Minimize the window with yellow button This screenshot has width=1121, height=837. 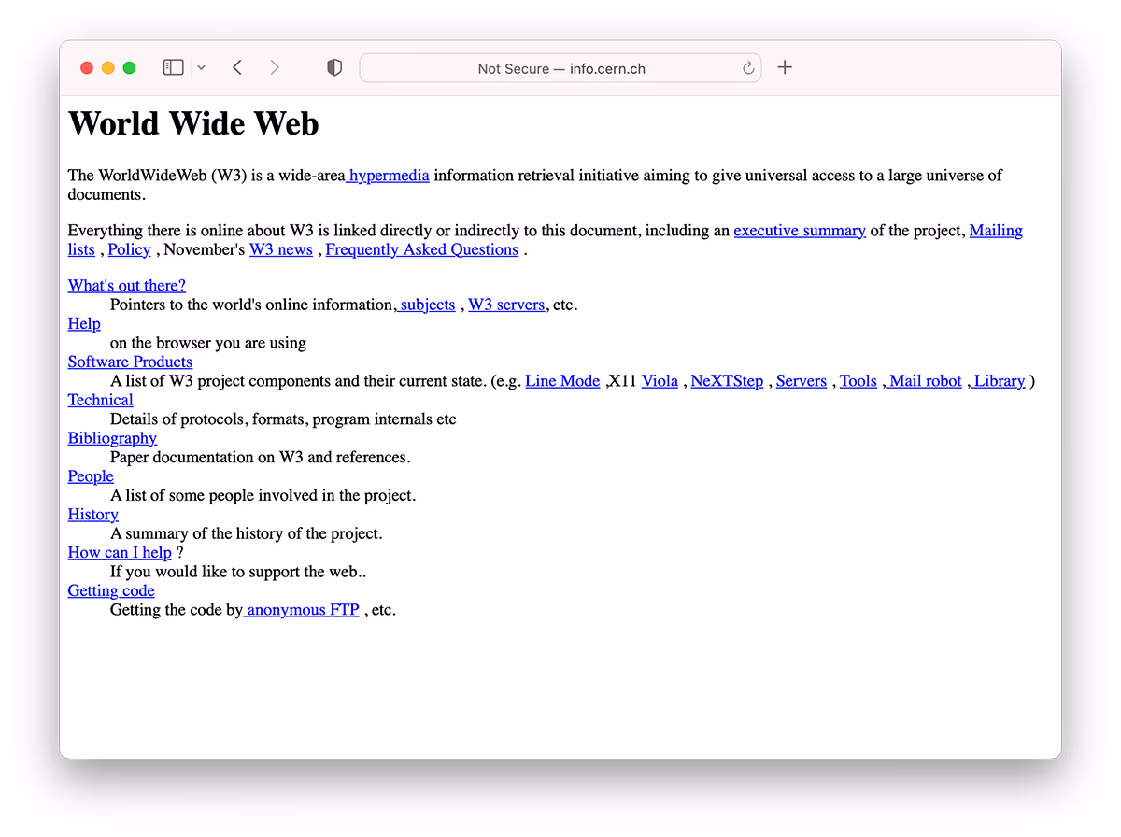point(108,68)
